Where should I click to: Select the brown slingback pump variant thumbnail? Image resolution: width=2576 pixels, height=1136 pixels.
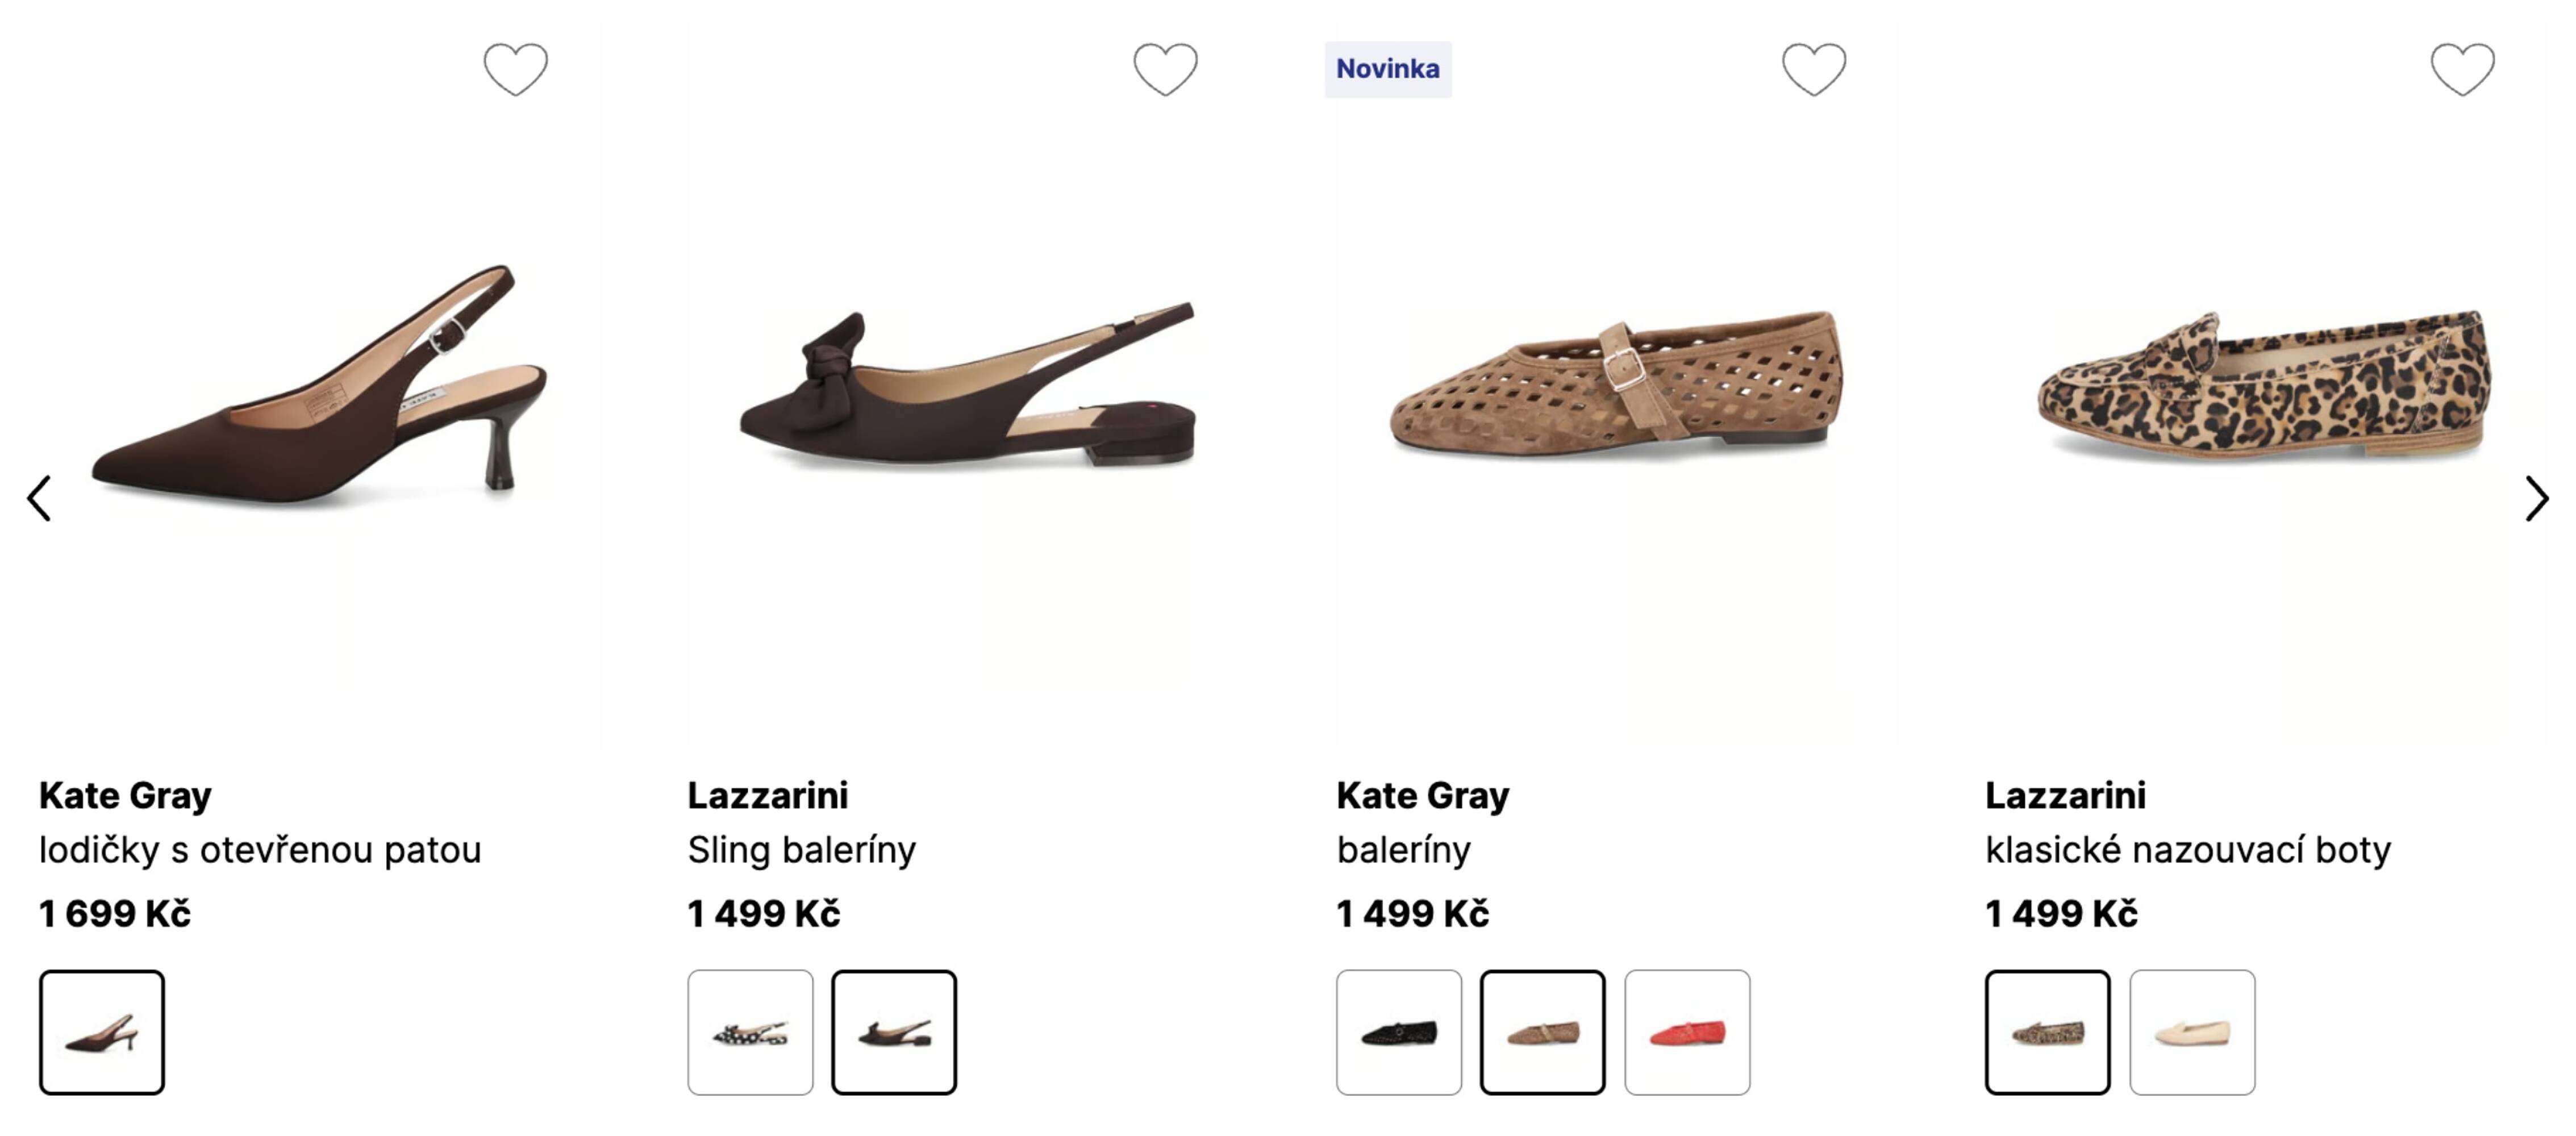coord(102,1032)
